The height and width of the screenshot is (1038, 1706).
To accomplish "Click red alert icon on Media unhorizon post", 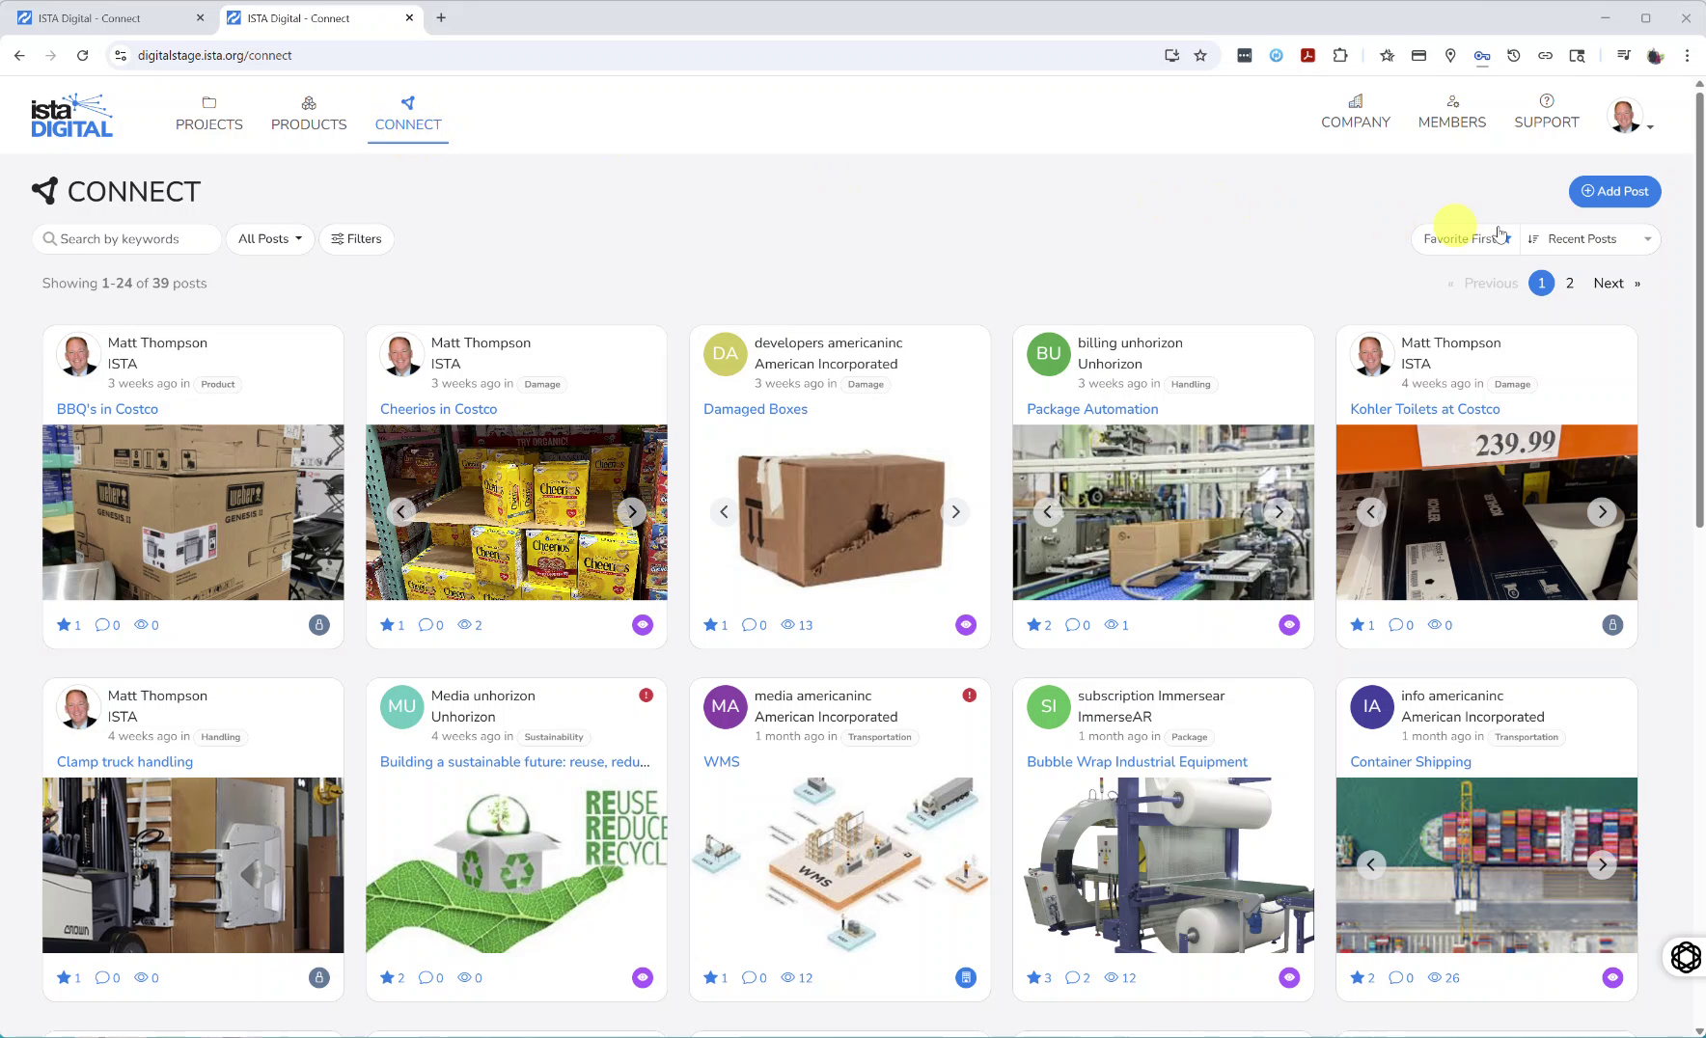I will 647,696.
